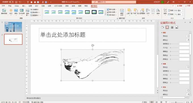This screenshot has height=103, width=193.
Task: Open the Corrections (校正) brightness tool
Action: click(x=11, y=12)
